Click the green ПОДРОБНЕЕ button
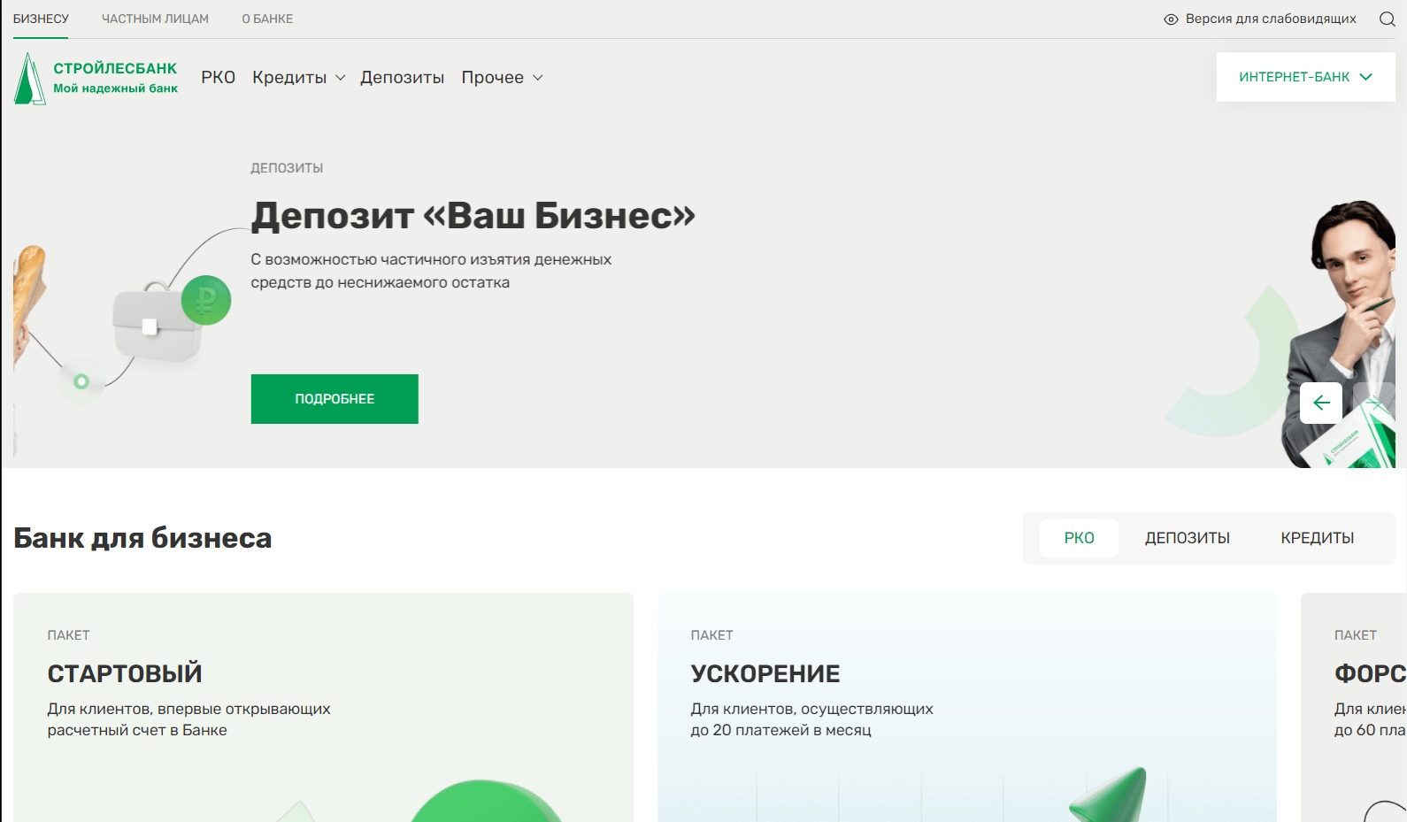This screenshot has height=822, width=1407. pos(334,399)
